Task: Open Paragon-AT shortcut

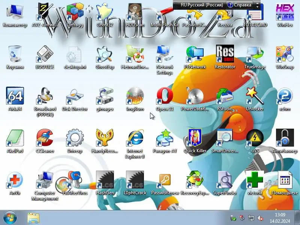Action: point(165,141)
